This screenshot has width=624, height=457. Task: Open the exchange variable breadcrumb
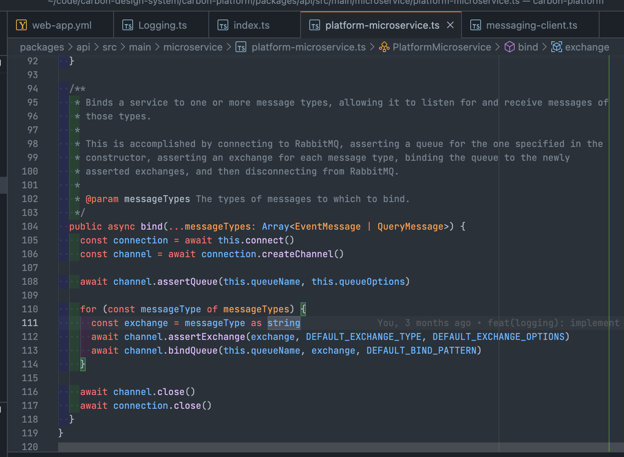(587, 47)
